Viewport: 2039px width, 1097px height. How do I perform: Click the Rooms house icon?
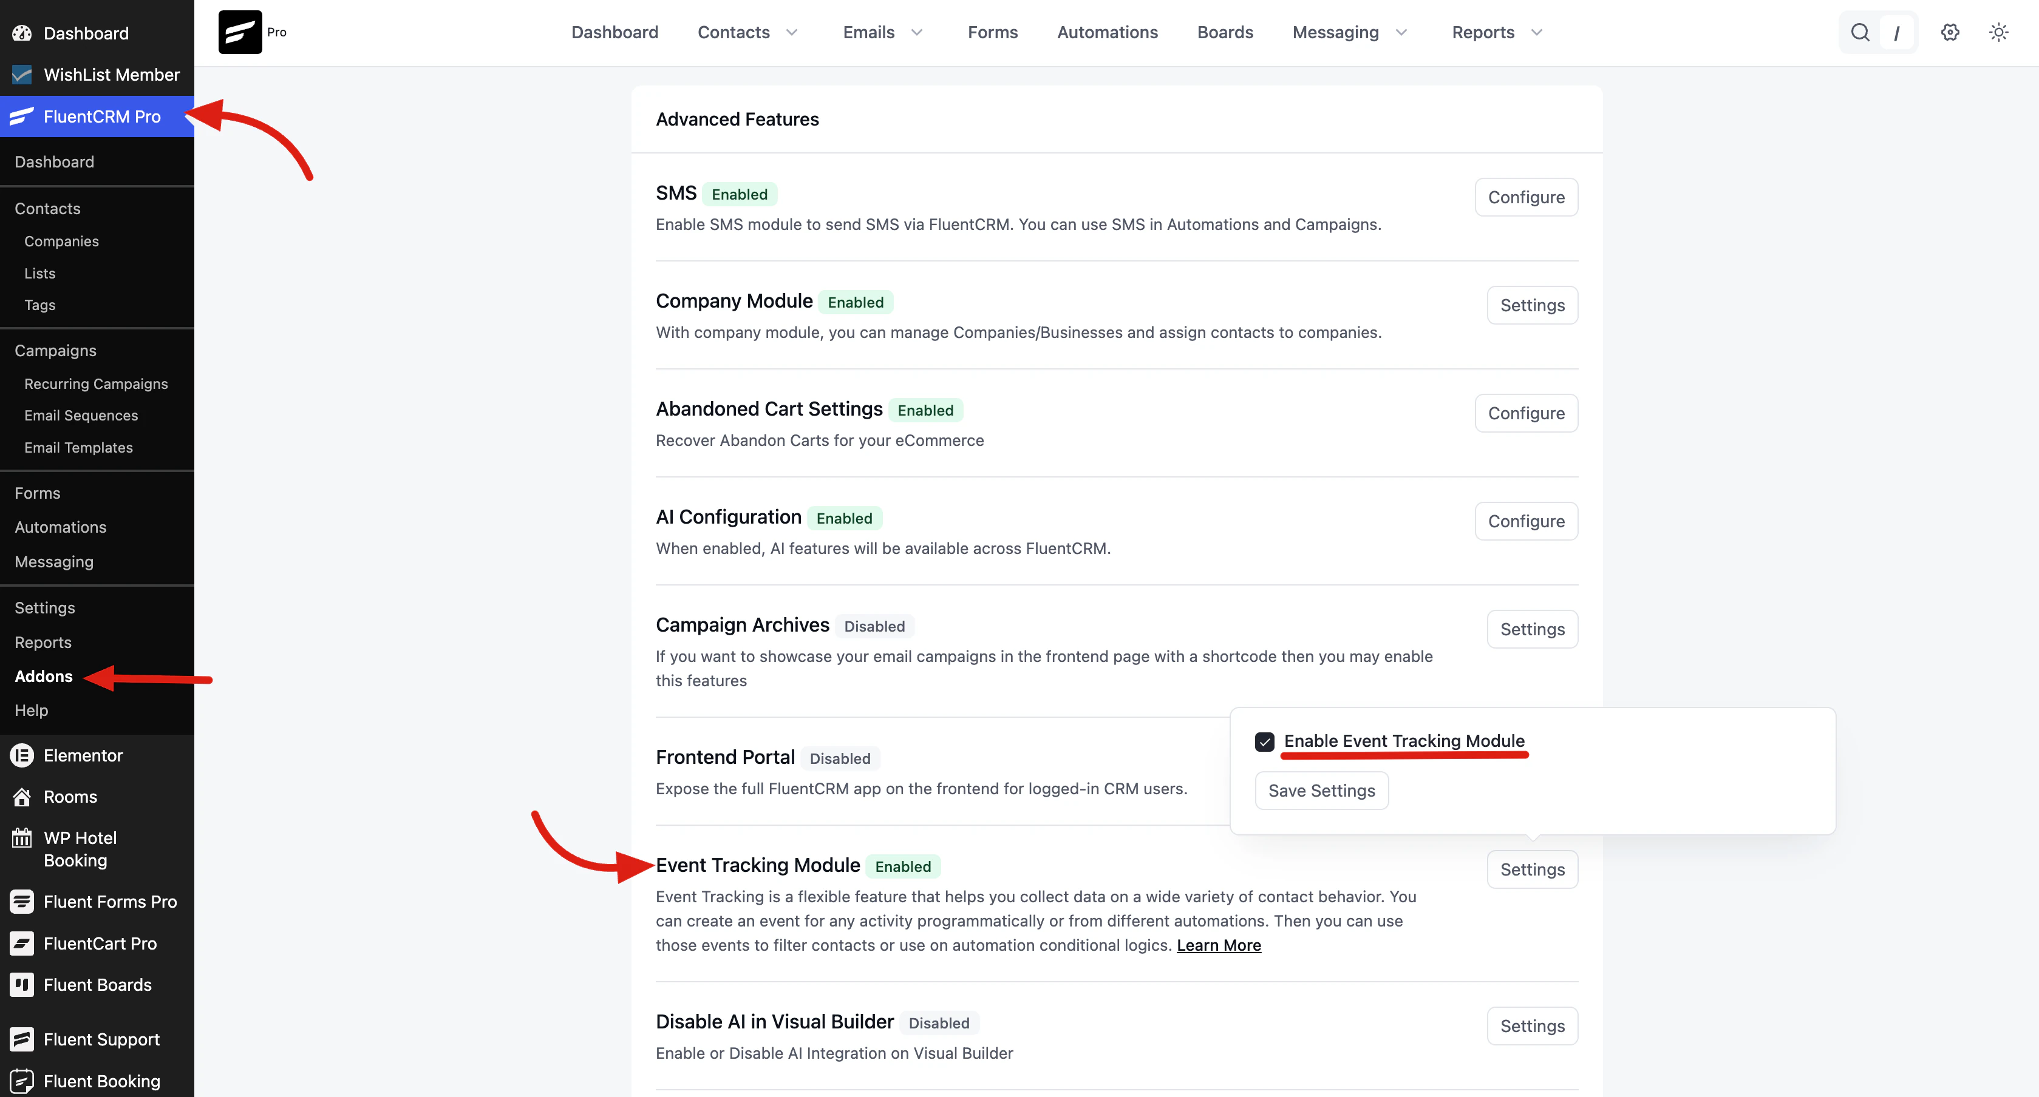[x=22, y=797]
